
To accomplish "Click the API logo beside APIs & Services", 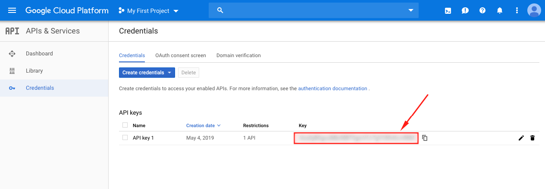I will click(x=12, y=31).
